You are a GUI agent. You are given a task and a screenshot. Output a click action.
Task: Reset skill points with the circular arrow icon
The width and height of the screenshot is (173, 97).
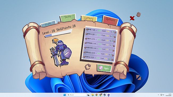point(88,67)
